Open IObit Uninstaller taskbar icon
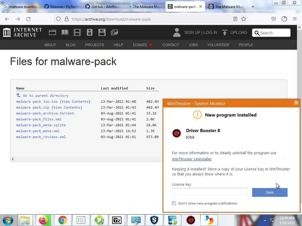The height and width of the screenshot is (226, 302). [172, 220]
